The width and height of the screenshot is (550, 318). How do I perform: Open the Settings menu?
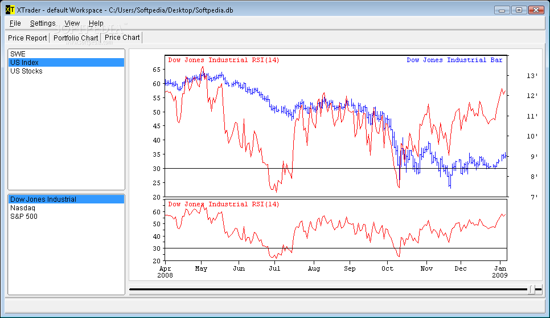pyautogui.click(x=43, y=23)
